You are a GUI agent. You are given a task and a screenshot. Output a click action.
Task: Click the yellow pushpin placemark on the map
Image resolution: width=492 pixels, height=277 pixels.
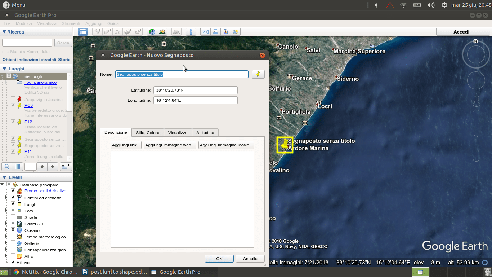[x=285, y=145]
